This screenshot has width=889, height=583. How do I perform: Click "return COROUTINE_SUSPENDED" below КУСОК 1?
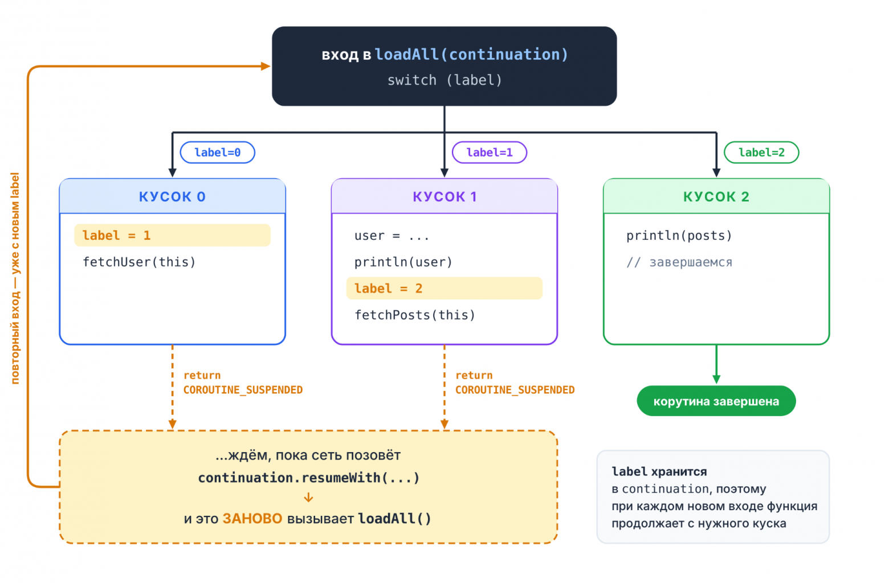tap(515, 383)
